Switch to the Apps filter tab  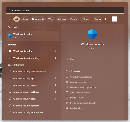tap(25, 19)
